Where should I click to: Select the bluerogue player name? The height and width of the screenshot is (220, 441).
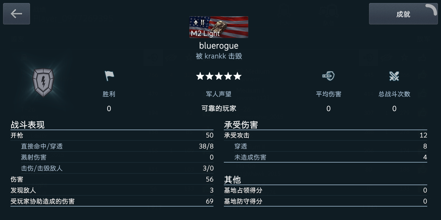pos(219,46)
